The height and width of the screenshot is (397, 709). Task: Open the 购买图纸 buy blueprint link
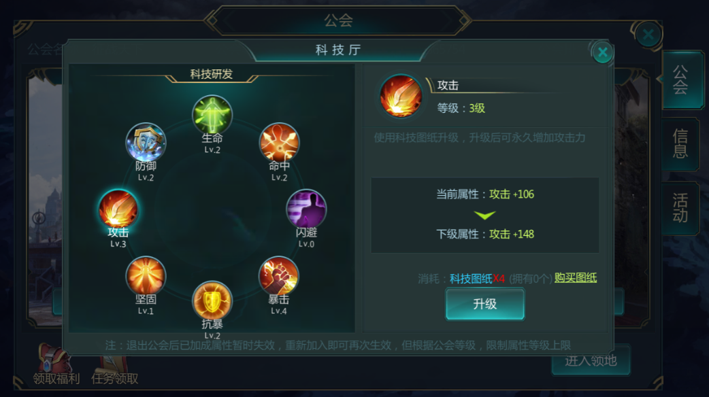coord(575,278)
